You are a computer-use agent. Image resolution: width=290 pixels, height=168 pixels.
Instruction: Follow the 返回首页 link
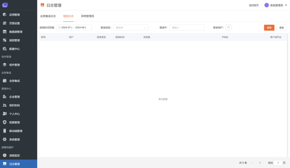253,5
